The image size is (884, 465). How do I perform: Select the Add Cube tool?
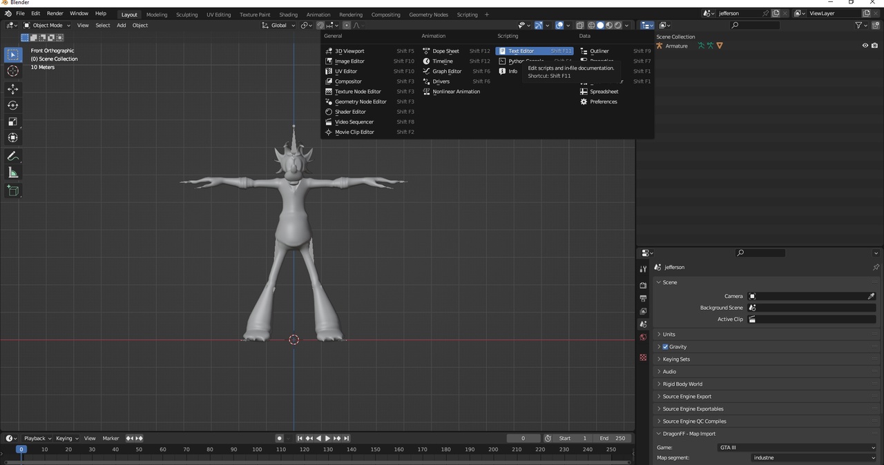coord(13,190)
